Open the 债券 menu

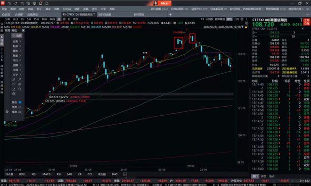(x=22, y=9)
